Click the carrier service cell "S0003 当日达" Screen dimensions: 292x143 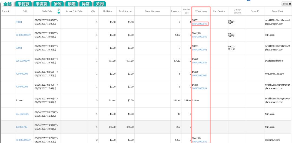[231, 48]
